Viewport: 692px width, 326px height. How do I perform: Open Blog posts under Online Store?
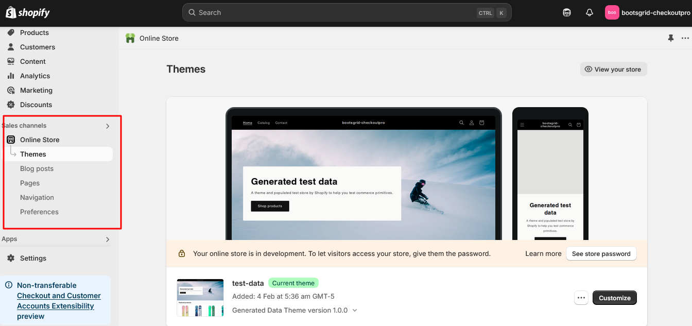click(x=37, y=168)
